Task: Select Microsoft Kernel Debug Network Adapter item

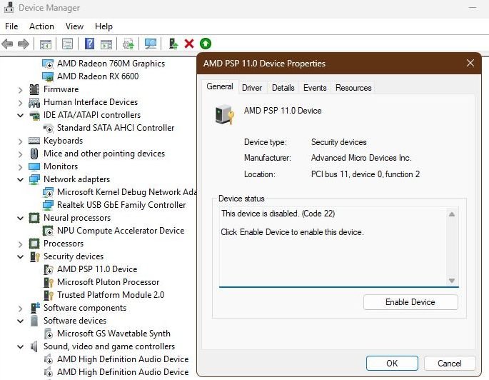Action: [126, 192]
